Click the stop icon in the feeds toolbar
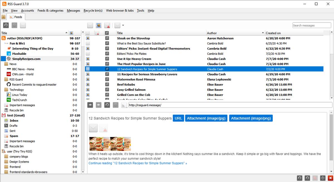Viewport: 334px width, 182px height. coord(14,25)
